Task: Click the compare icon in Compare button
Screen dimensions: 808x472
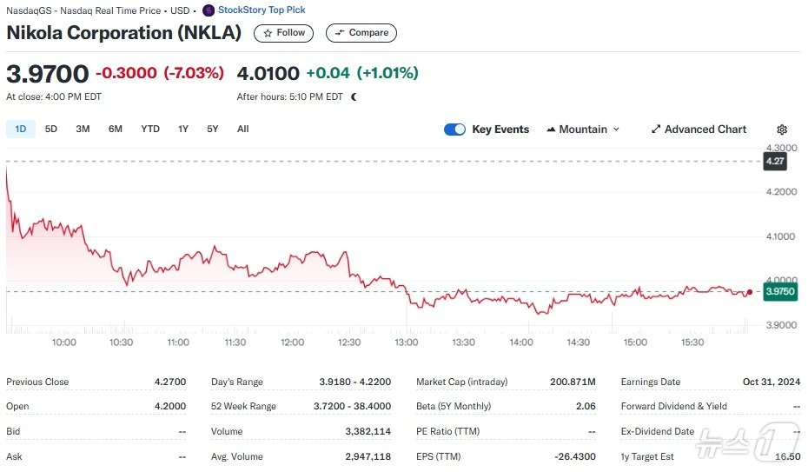Action: pos(340,33)
